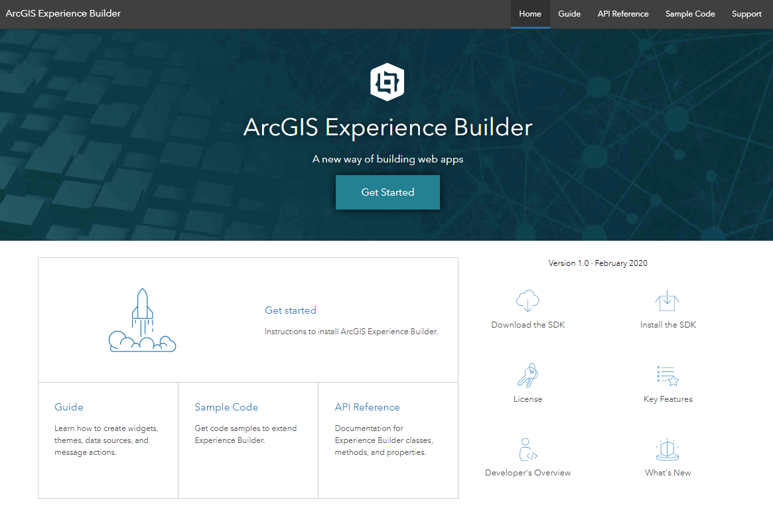Open the Get started card link
The width and height of the screenshot is (773, 508).
tap(291, 310)
